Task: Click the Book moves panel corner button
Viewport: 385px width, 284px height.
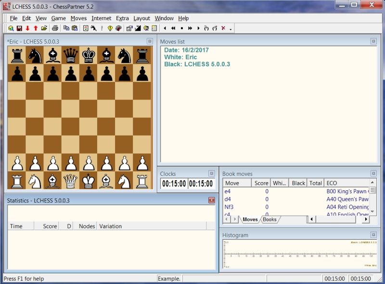Action: 373,173
